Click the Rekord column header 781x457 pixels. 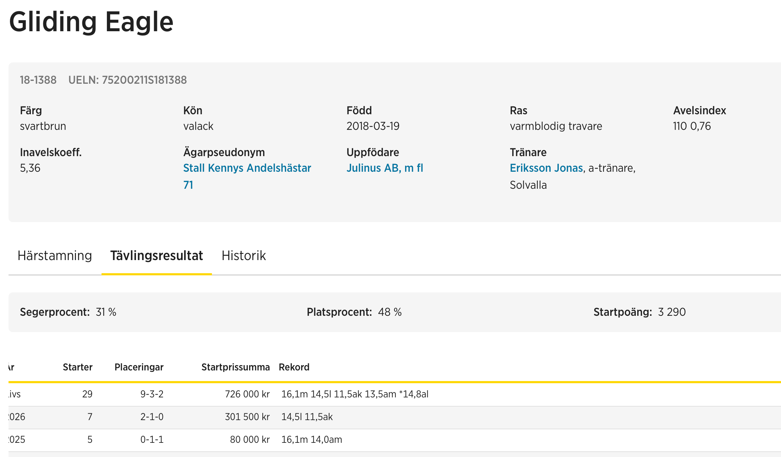tap(294, 367)
